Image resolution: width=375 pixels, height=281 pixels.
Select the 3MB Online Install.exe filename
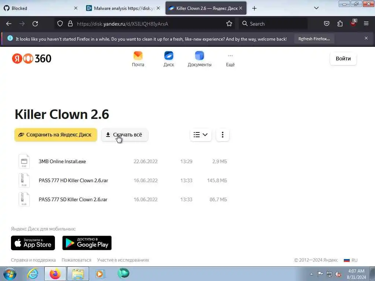pos(62,161)
